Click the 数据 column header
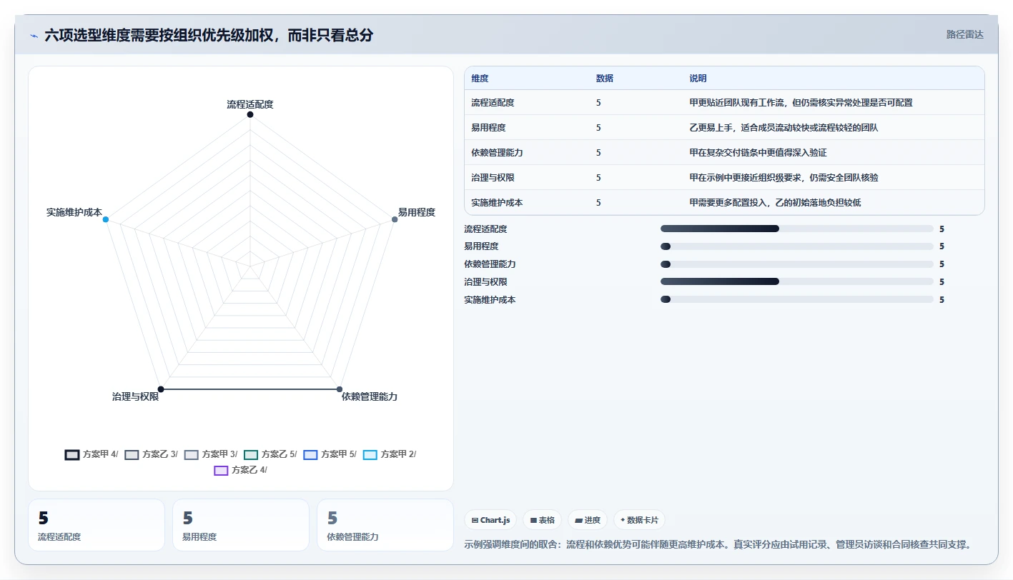 click(x=604, y=78)
